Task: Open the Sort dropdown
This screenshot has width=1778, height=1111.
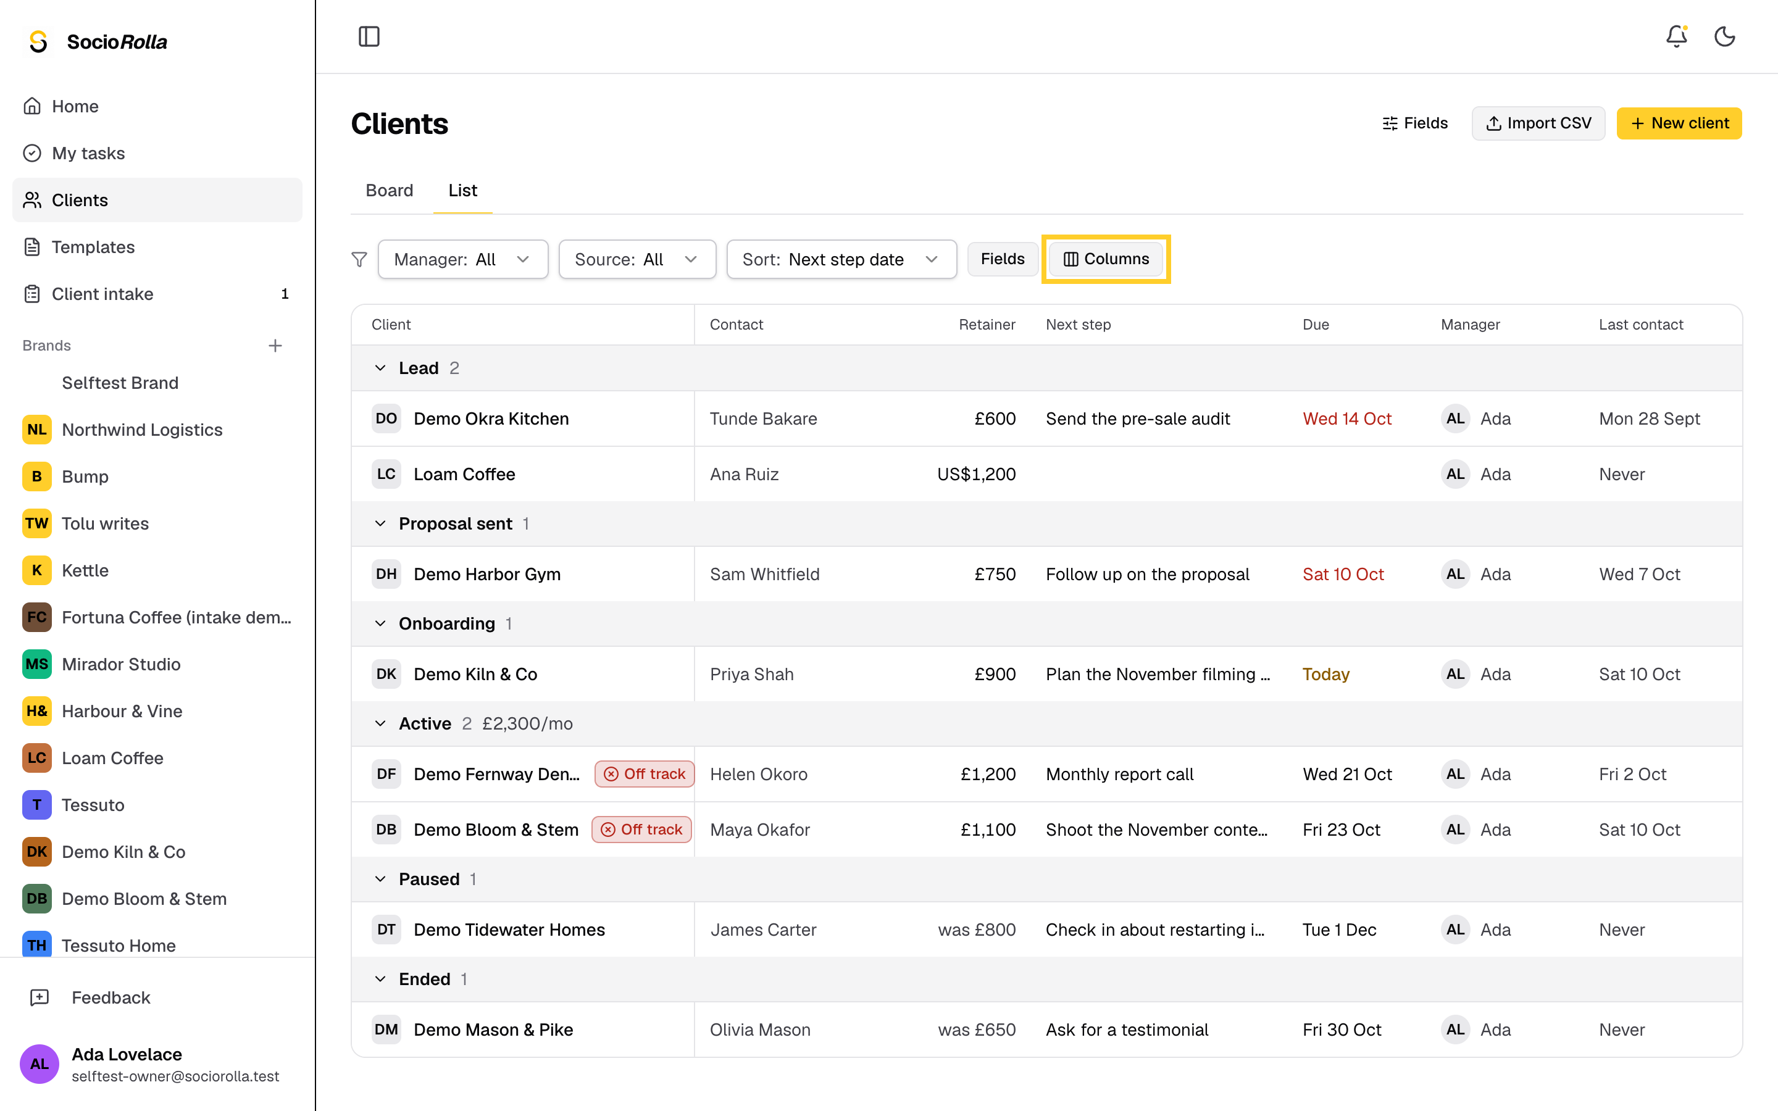Action: [841, 259]
